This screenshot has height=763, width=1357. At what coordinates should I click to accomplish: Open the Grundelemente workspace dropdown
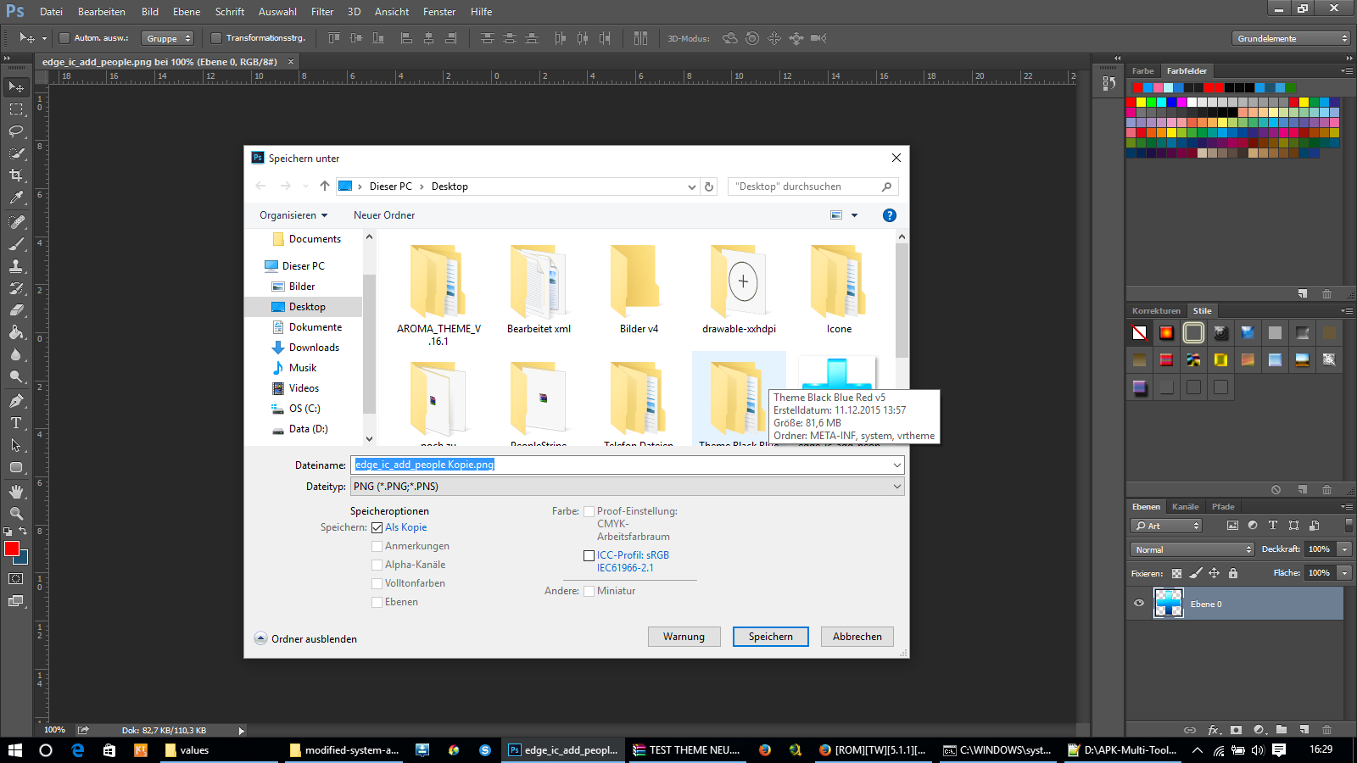click(1291, 38)
